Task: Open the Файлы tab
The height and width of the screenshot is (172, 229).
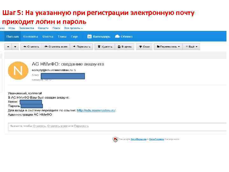Action: 48,37
